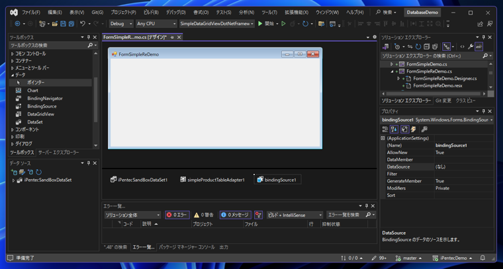Click error list clear filter icon

pos(259,215)
